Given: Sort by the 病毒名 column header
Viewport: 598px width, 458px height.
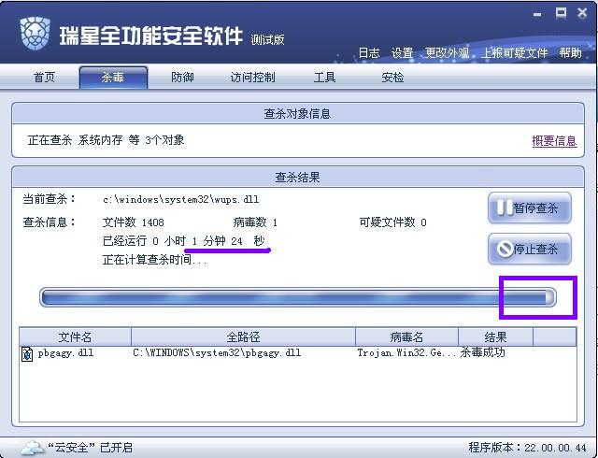Looking at the screenshot, I should pos(406,336).
